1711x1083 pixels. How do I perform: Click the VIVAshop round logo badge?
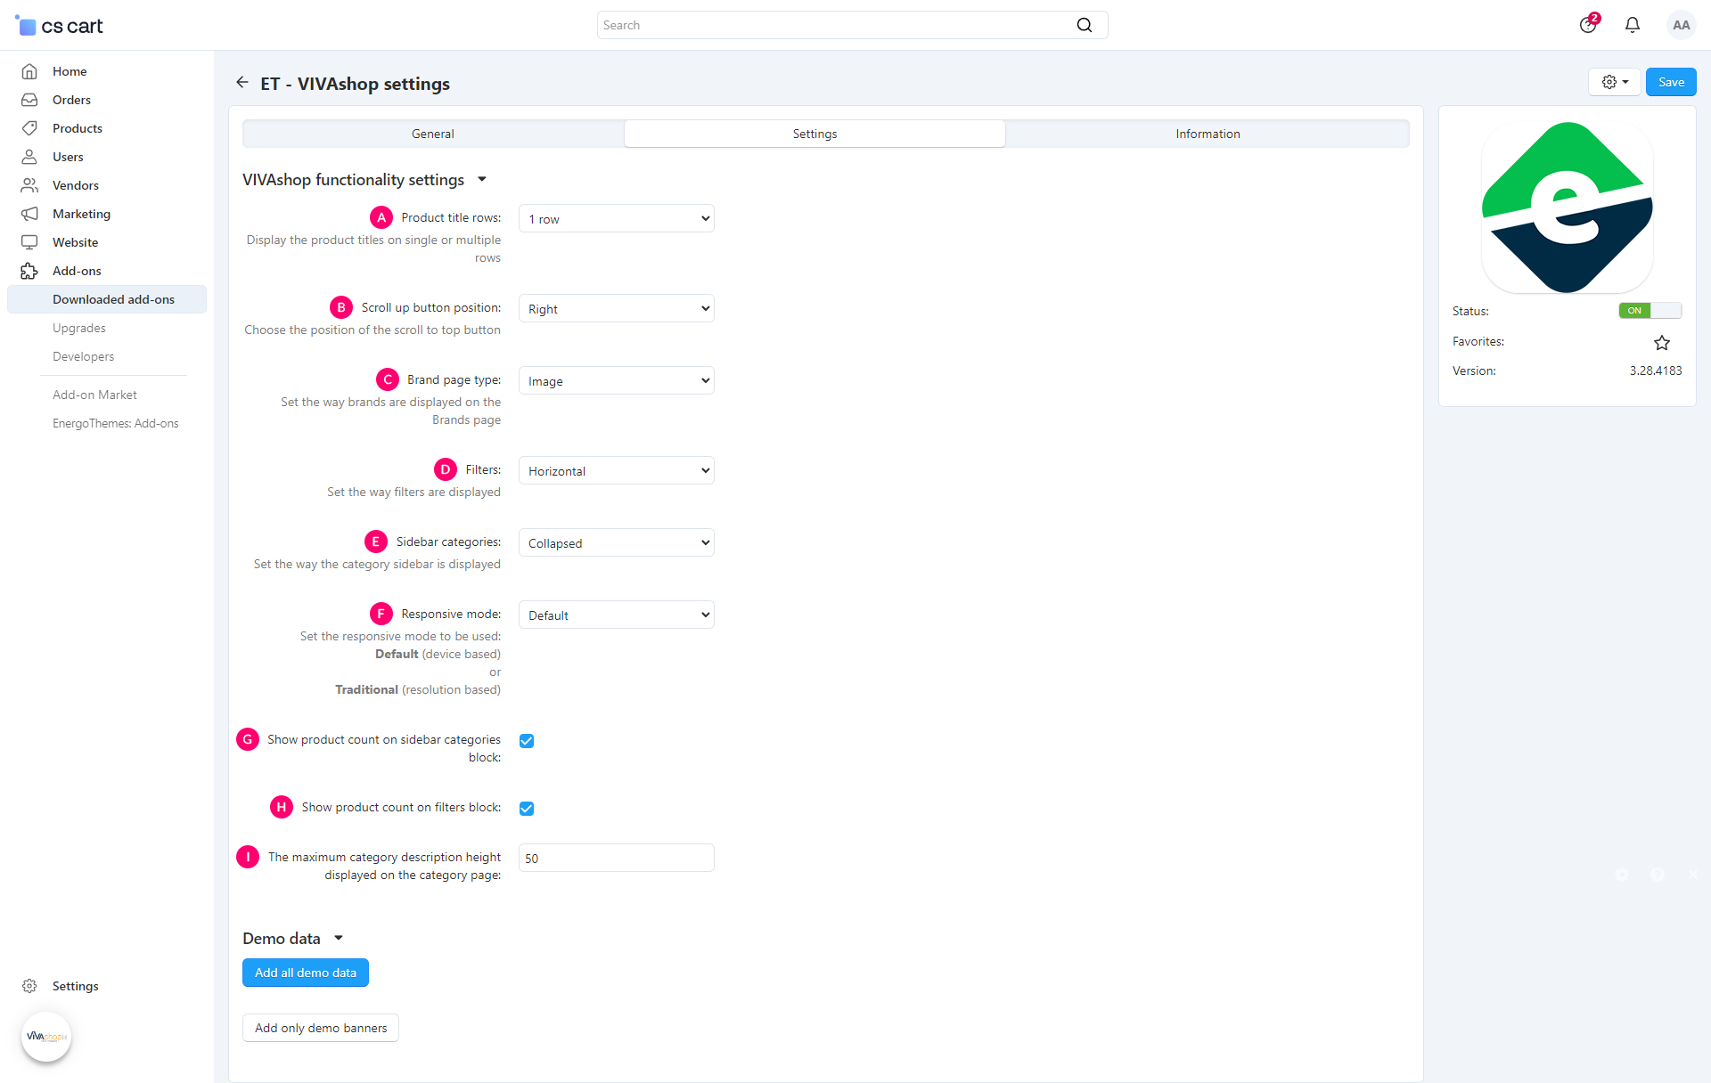pyautogui.click(x=46, y=1037)
